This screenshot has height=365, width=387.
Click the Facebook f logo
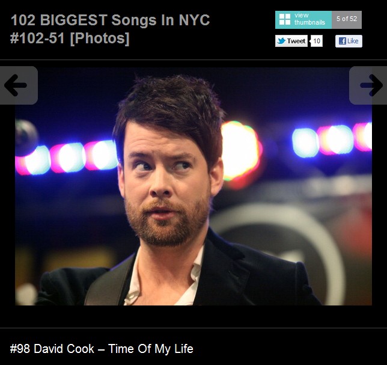click(x=343, y=41)
